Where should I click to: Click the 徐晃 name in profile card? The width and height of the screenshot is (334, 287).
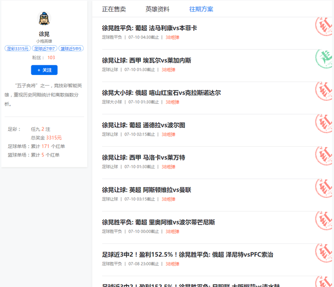coord(44,34)
